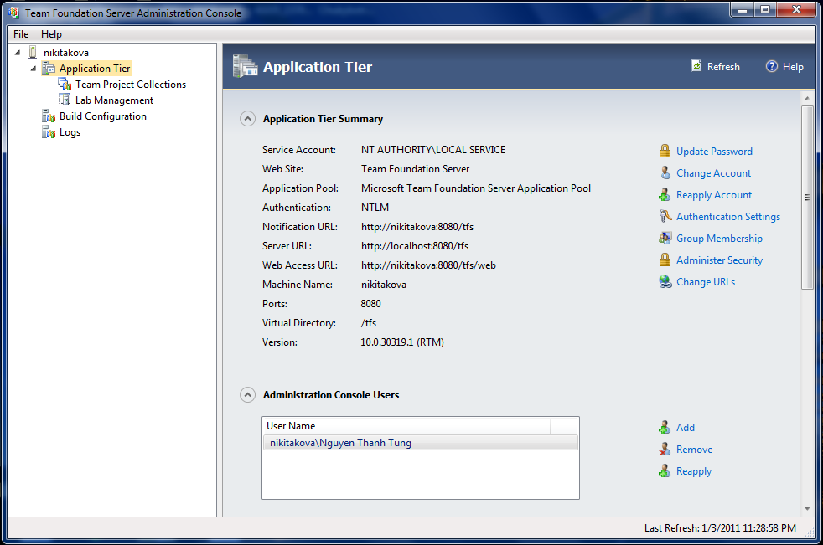This screenshot has width=823, height=545.
Task: Click the Help text in header
Action: (793, 67)
